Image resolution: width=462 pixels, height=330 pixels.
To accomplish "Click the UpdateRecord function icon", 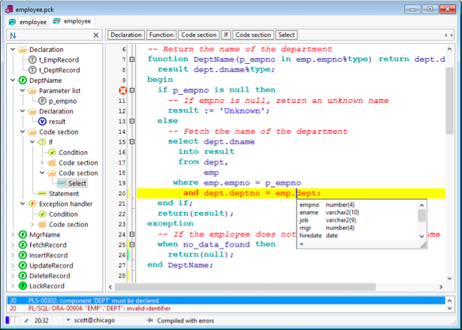I will click(23, 265).
